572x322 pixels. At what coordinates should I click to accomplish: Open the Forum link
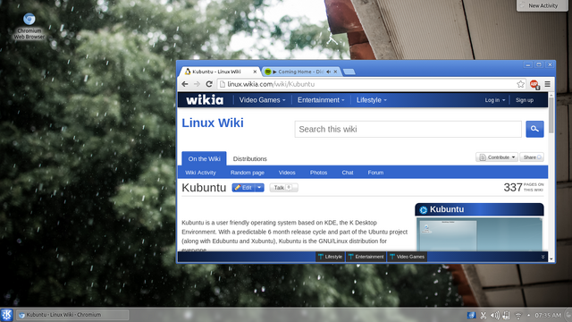(375, 173)
